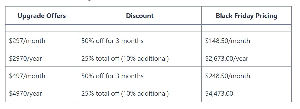This screenshot has height=109, width=300.
Task: Select the $248.50/month pricing cell
Action: [x=246, y=76]
